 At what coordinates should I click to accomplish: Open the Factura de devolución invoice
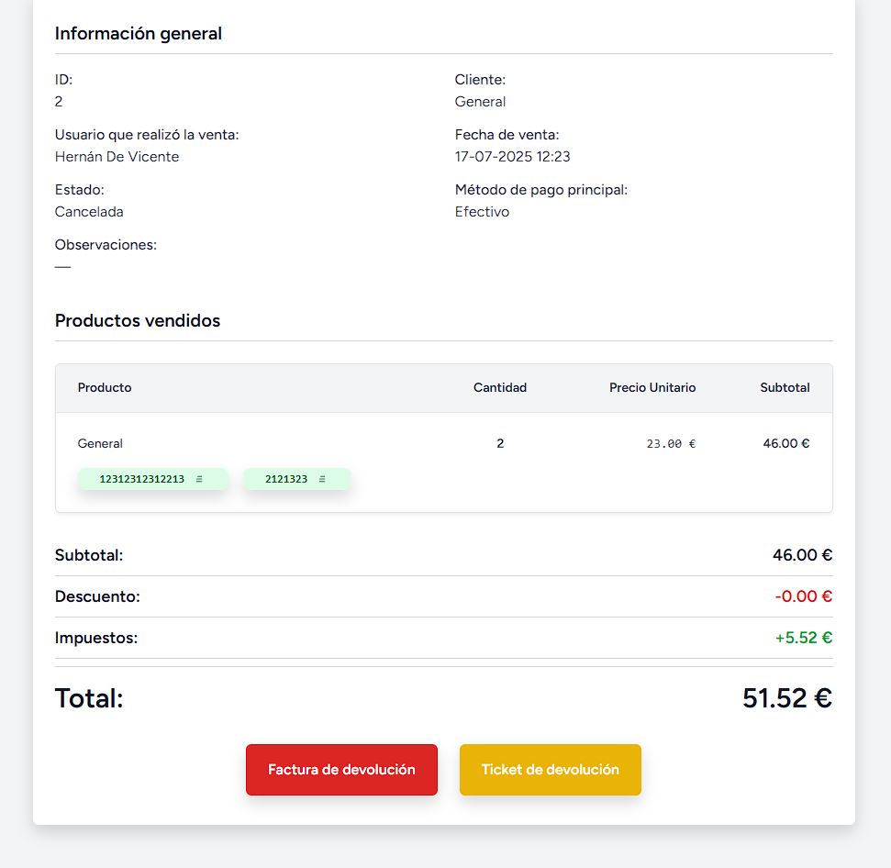[x=341, y=770]
